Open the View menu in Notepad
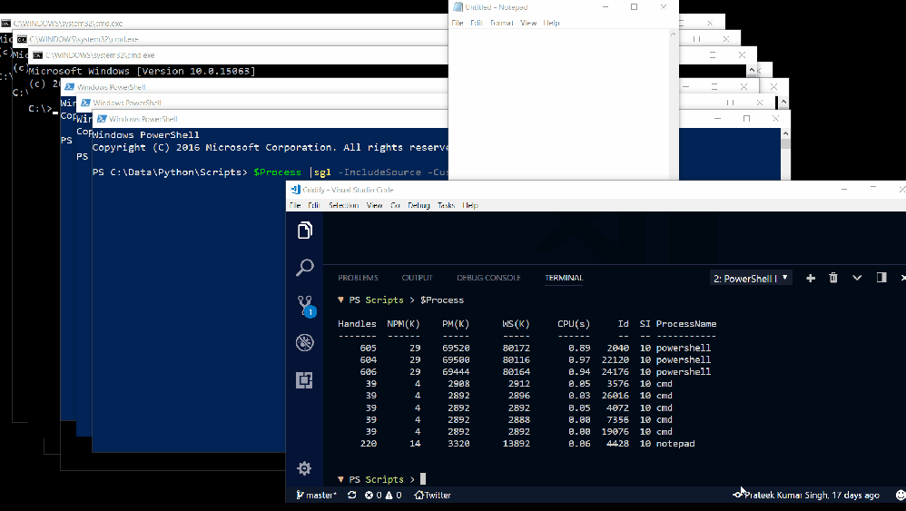Viewport: 906px width, 511px height. (x=528, y=23)
